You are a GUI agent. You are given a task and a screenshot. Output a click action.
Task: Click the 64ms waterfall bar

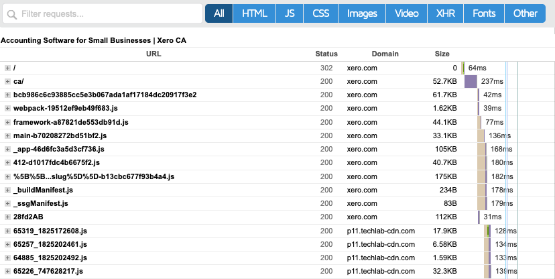click(463, 68)
